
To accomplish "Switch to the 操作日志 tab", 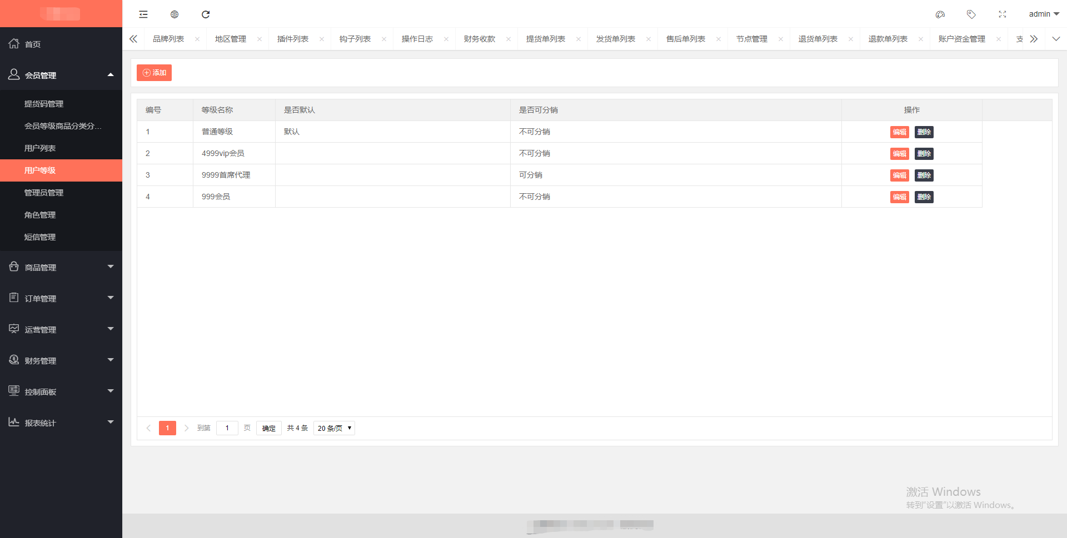I will pos(417,39).
